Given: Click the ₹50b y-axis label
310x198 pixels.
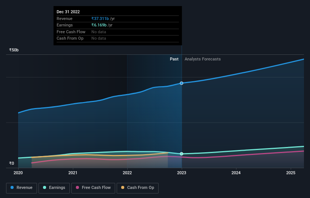Looking at the screenshot, I should click(14, 50).
